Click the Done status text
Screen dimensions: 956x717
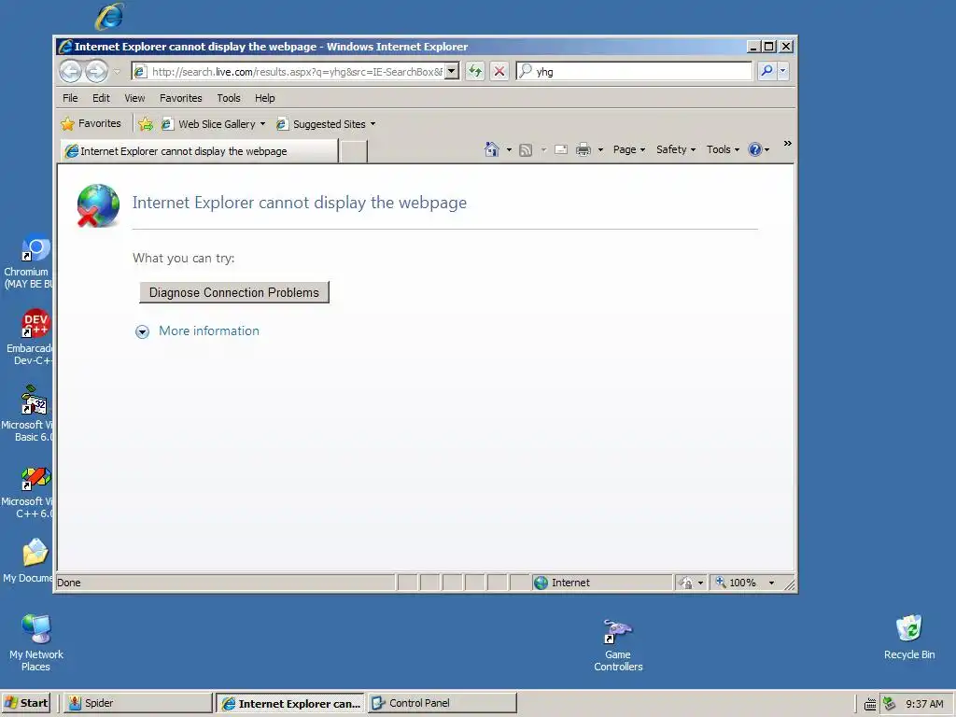(69, 583)
